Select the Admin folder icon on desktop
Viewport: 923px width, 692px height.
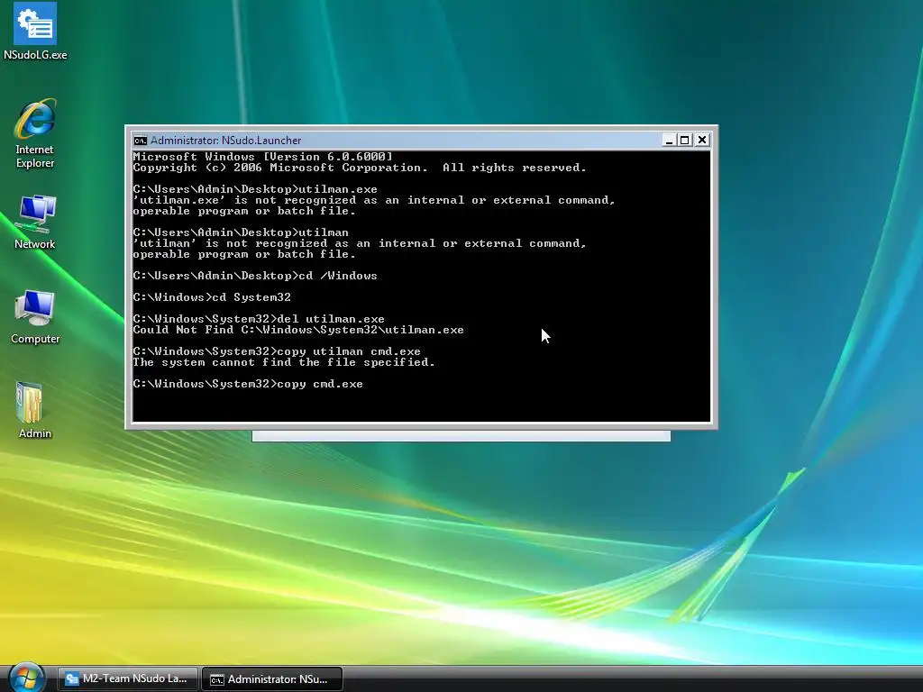click(x=35, y=411)
